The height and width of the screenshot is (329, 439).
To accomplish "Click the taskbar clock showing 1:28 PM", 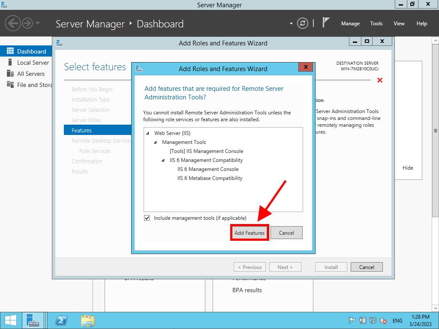I will [x=421, y=320].
